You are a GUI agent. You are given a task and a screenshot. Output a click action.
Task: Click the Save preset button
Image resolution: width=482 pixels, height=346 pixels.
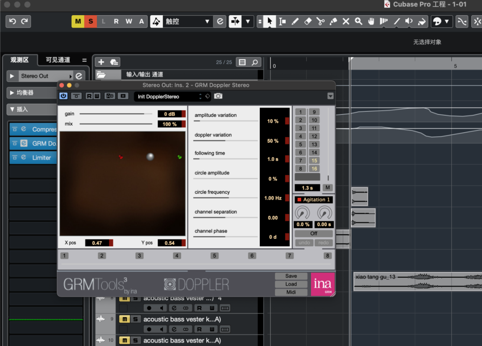coord(291,276)
